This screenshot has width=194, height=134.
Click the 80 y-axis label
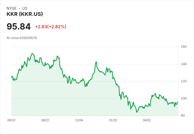pos(183,116)
